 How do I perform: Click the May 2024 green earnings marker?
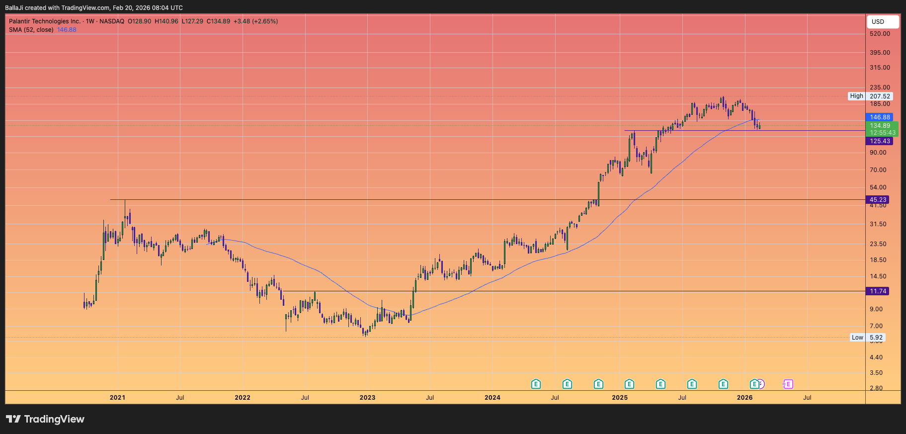(x=536, y=384)
